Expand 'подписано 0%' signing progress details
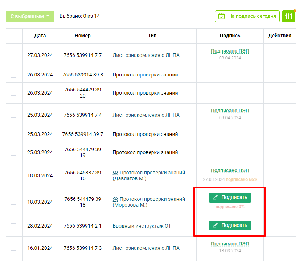Viewport: 303px width, 261px height. pos(230,207)
